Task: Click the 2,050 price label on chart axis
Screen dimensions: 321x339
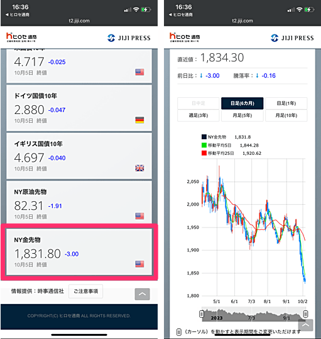Action: pos(193,182)
